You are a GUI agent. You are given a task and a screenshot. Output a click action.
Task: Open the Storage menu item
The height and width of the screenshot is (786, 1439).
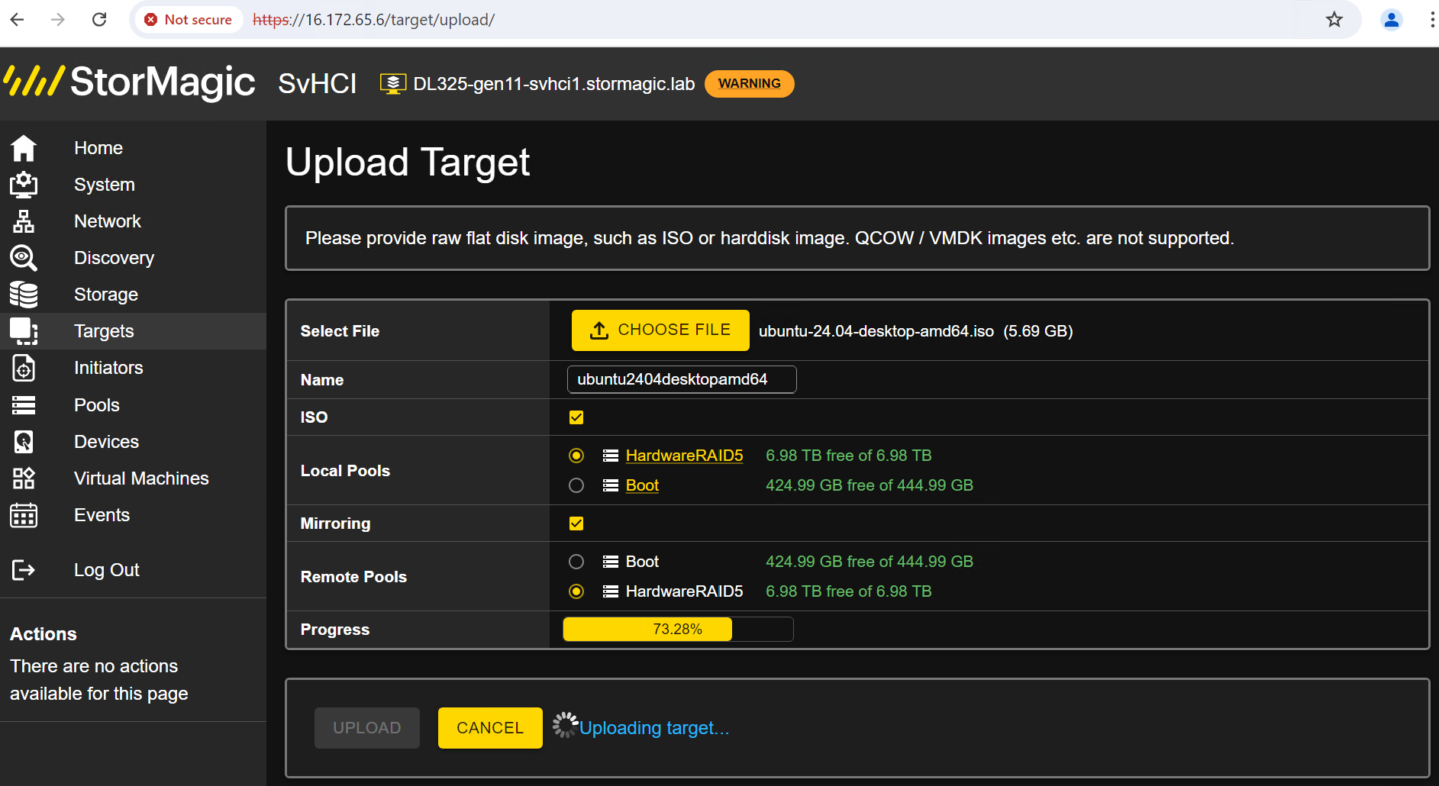tap(106, 295)
